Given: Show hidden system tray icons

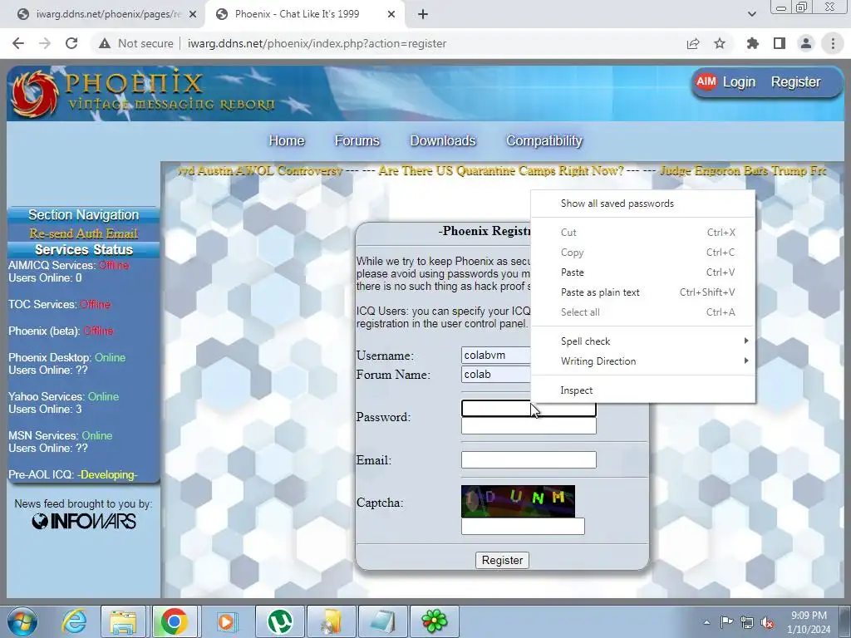Looking at the screenshot, I should 706,622.
